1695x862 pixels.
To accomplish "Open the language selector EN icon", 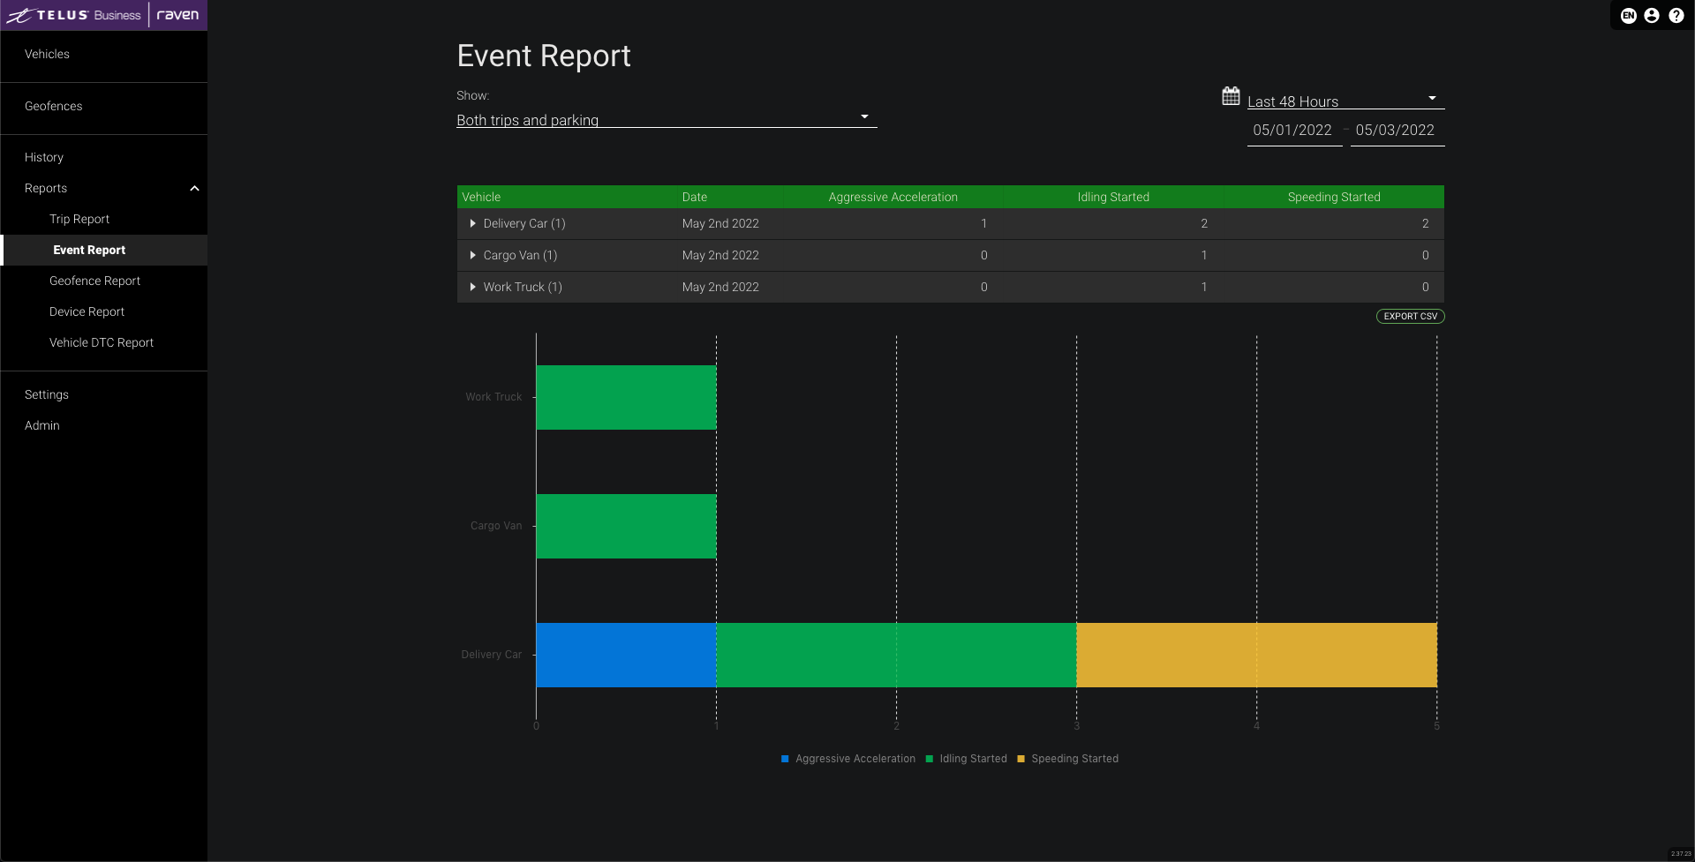I will coord(1629,15).
